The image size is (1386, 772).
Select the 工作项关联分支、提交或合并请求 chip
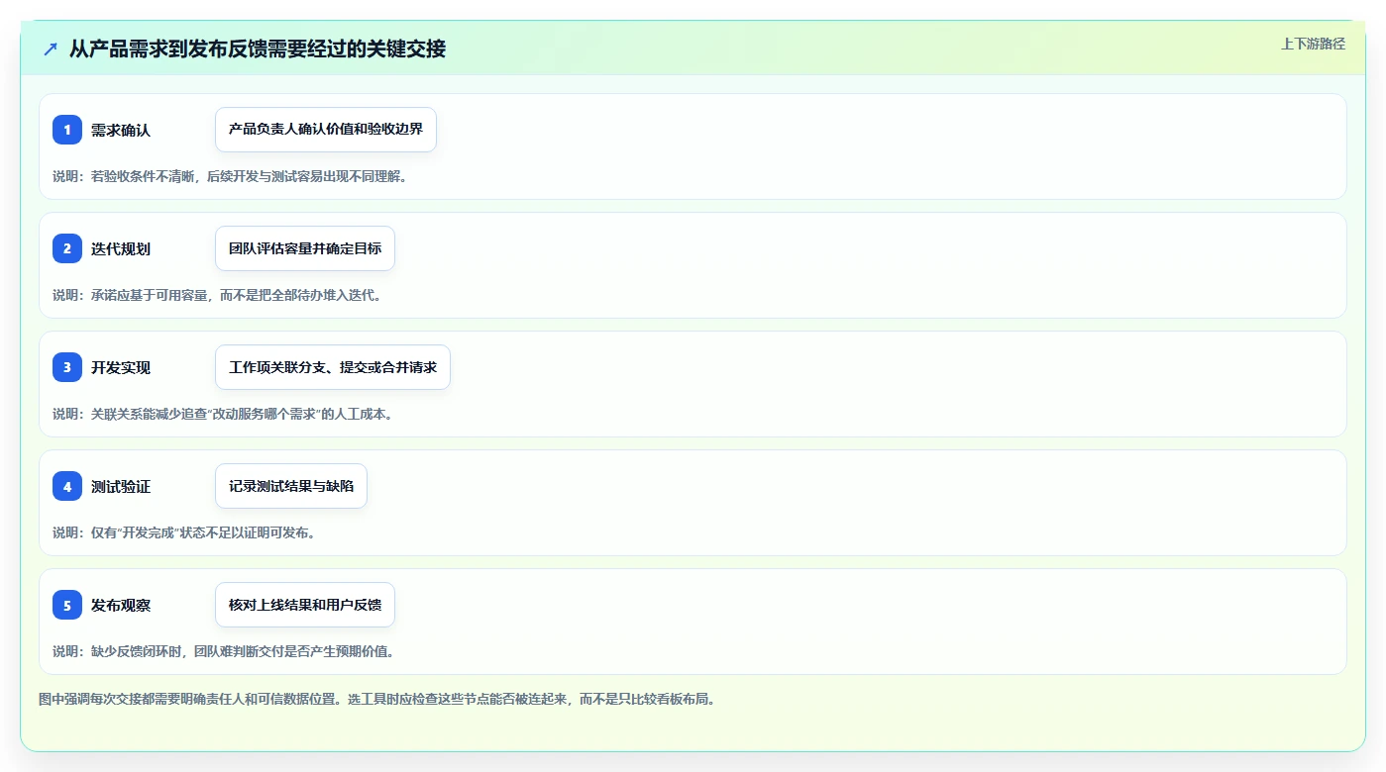[x=333, y=367]
